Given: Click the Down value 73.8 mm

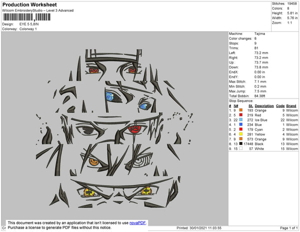Looking at the screenshot, I should click(261, 67).
